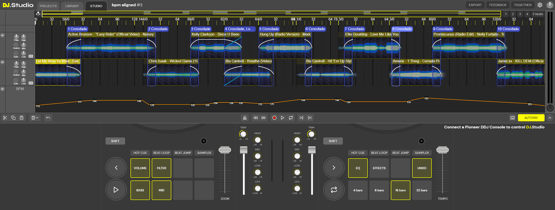Viewport: 555px width, 210px height.
Task: Jump to previous track button
Action: (301, 118)
